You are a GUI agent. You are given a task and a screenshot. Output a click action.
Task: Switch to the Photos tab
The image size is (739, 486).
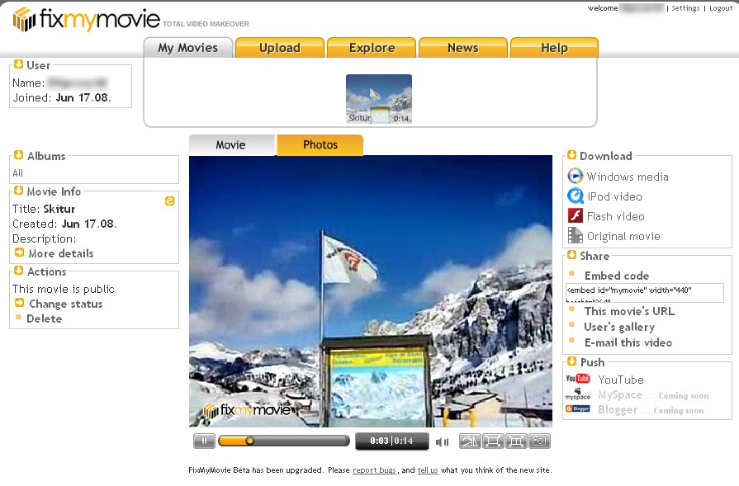pyautogui.click(x=320, y=145)
